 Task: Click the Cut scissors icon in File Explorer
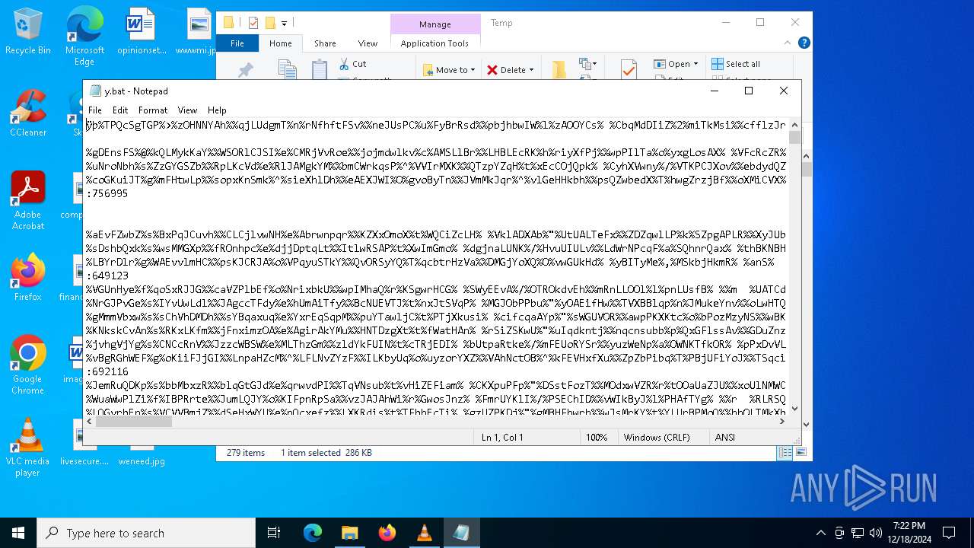(x=344, y=64)
